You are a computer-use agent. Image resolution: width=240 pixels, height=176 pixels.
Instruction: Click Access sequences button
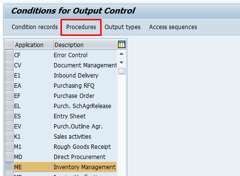173,27
